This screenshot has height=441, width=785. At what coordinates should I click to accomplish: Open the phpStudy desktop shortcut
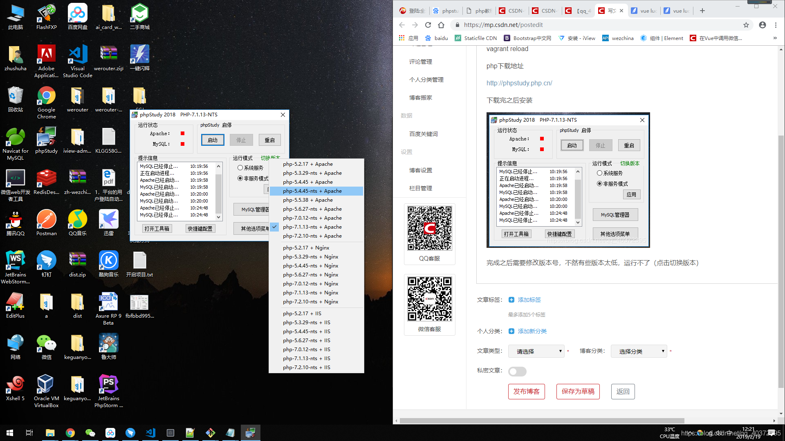point(46,138)
